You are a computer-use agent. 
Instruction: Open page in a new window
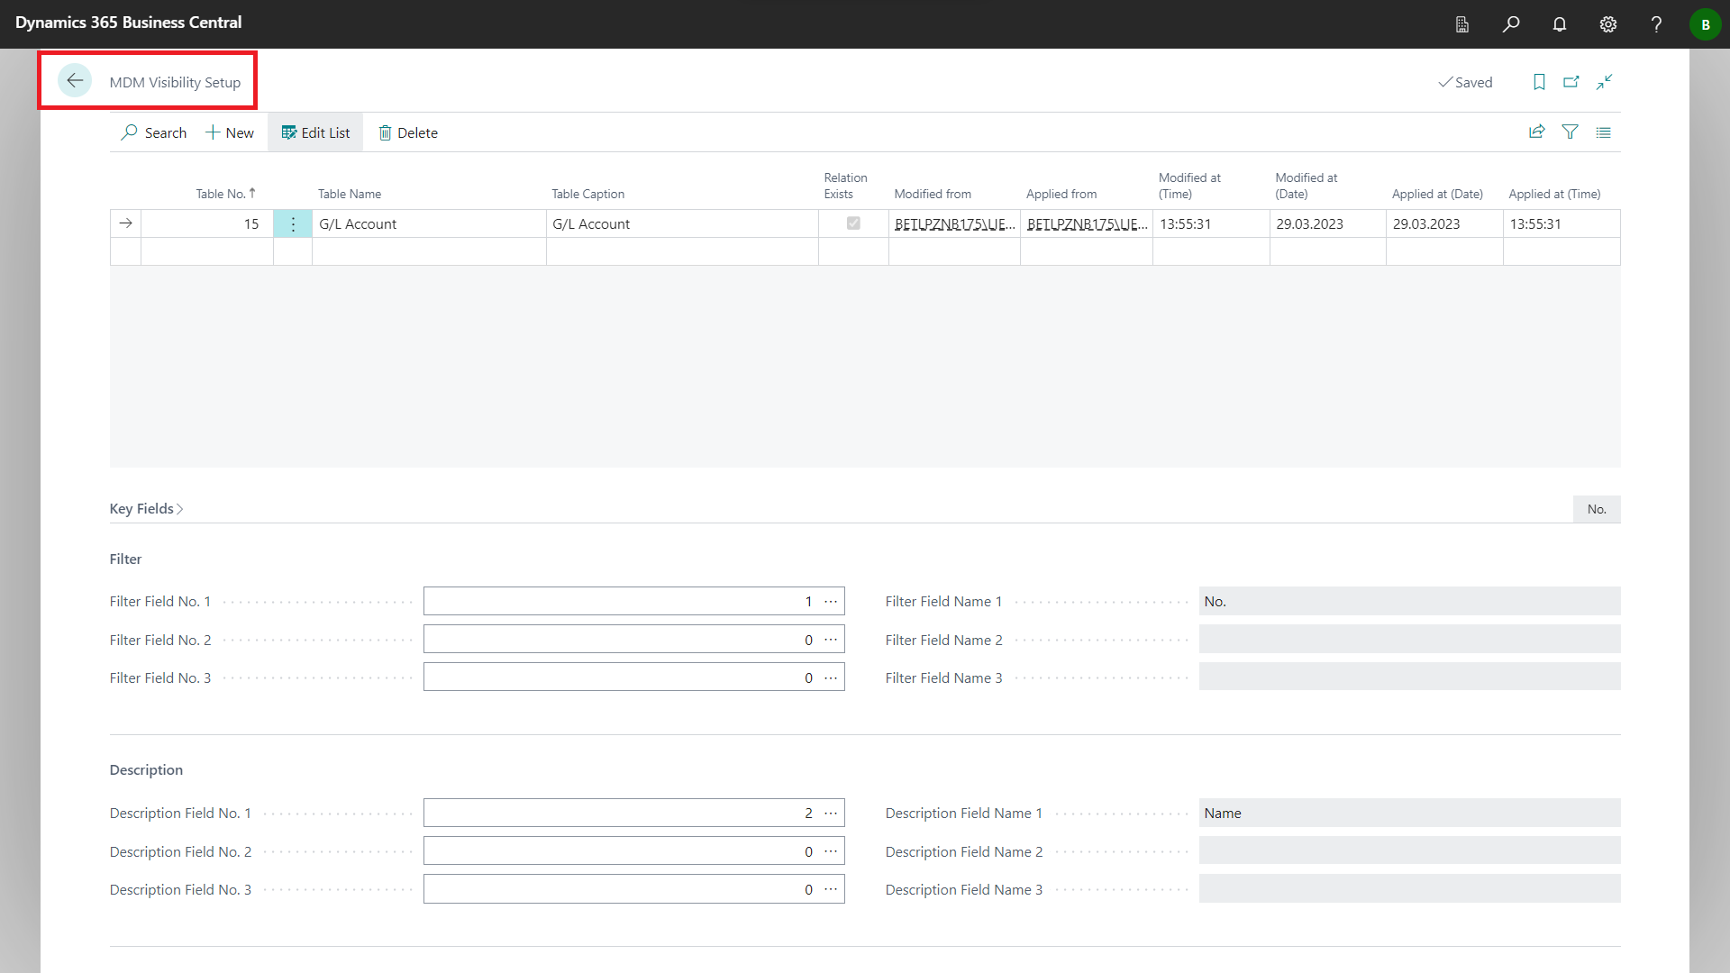(1571, 82)
